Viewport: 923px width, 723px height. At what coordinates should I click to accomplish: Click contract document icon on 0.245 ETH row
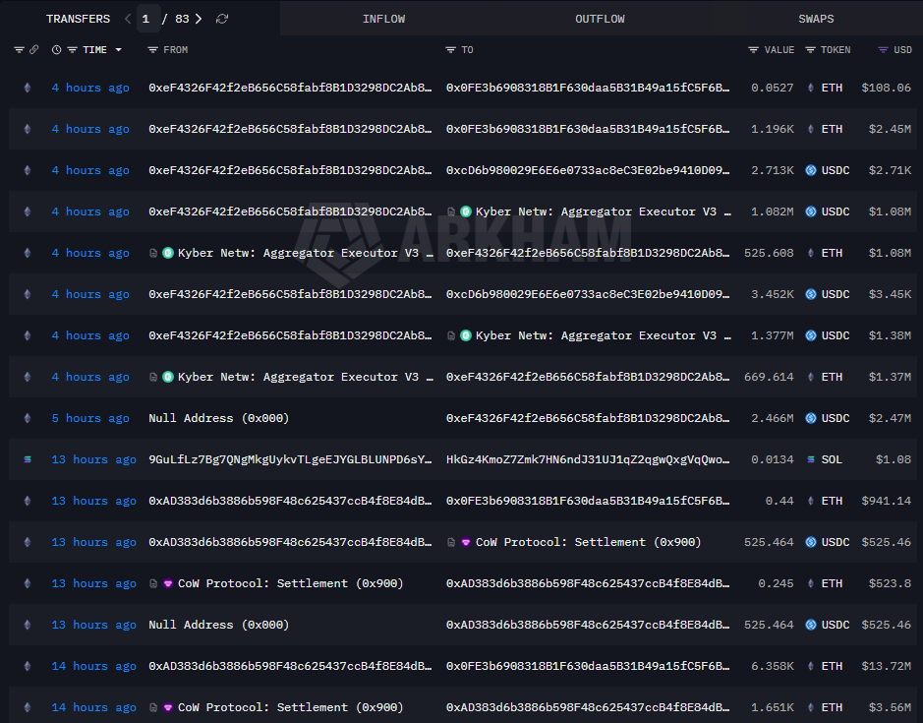[153, 583]
